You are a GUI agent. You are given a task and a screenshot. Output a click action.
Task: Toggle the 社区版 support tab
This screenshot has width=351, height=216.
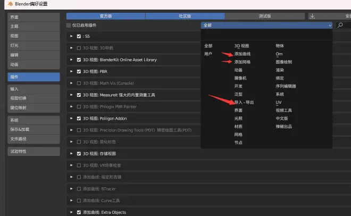point(185,16)
